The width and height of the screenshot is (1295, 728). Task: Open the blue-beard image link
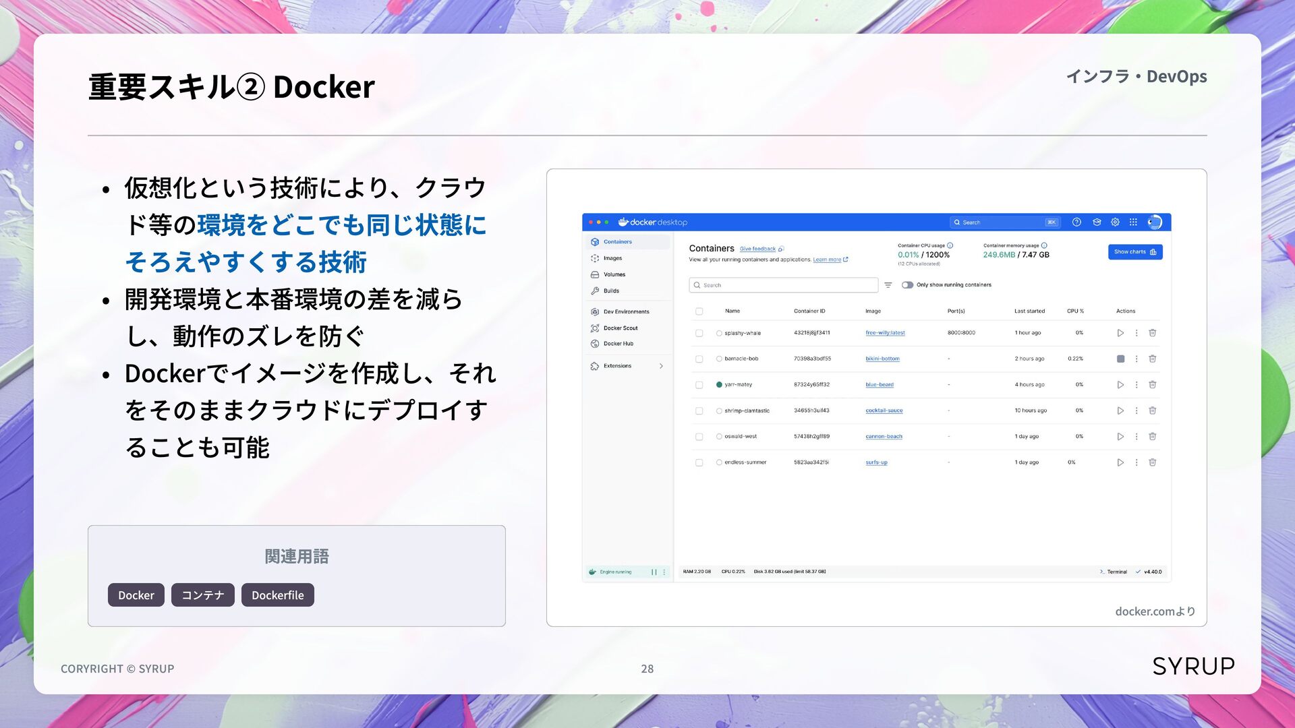coord(880,385)
